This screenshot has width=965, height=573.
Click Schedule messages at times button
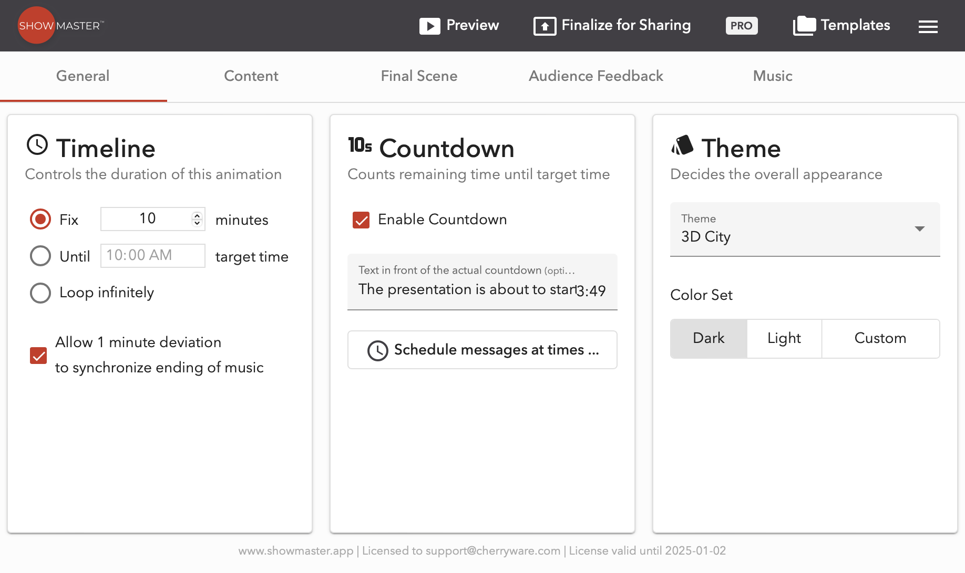(x=482, y=350)
